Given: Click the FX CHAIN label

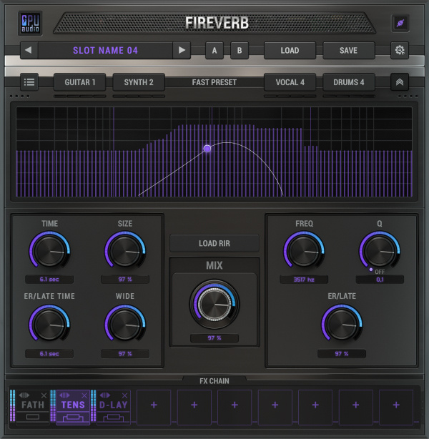Looking at the screenshot, I should pyautogui.click(x=214, y=381).
